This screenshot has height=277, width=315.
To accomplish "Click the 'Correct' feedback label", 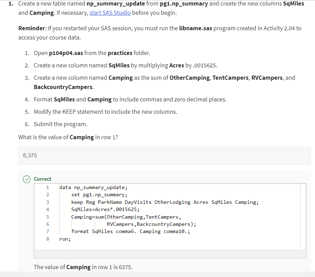I will point(42,179).
